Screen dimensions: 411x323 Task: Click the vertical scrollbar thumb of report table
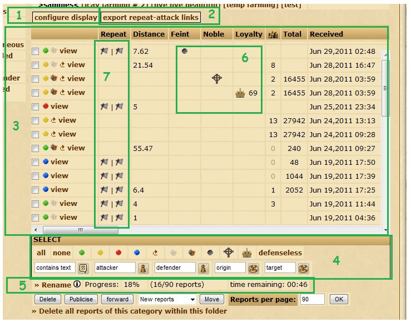click(x=385, y=88)
